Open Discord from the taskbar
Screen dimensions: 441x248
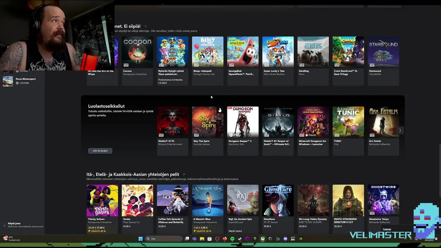(x=285, y=239)
